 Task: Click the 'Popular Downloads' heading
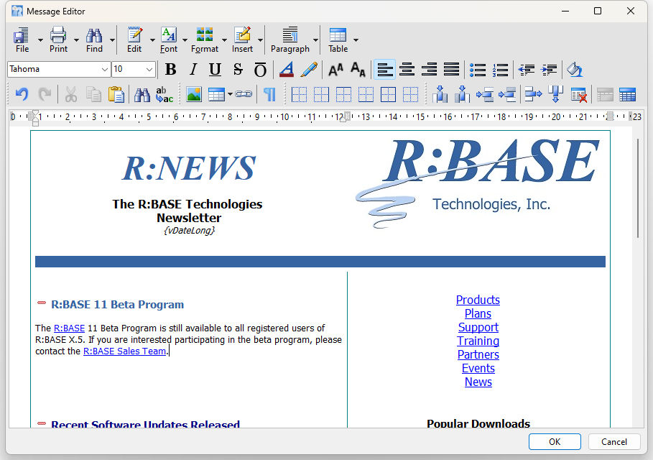(x=478, y=423)
